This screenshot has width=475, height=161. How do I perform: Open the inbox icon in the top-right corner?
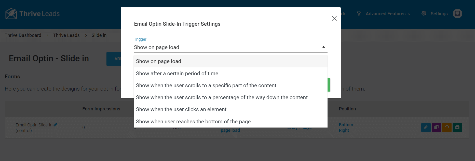click(x=457, y=13)
